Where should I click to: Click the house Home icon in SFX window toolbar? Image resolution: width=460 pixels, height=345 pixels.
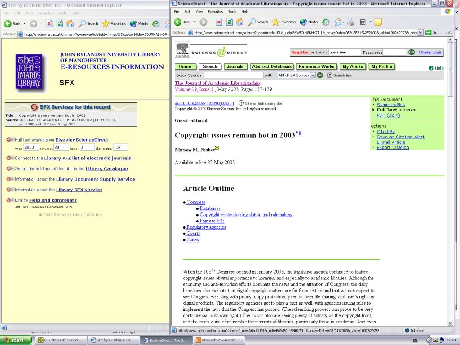tap(70, 24)
